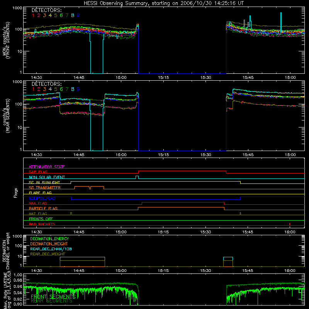Screen dimensions: 309x309
Task: Pick detector 1 number in rear segments legend
Action: (33, 89)
